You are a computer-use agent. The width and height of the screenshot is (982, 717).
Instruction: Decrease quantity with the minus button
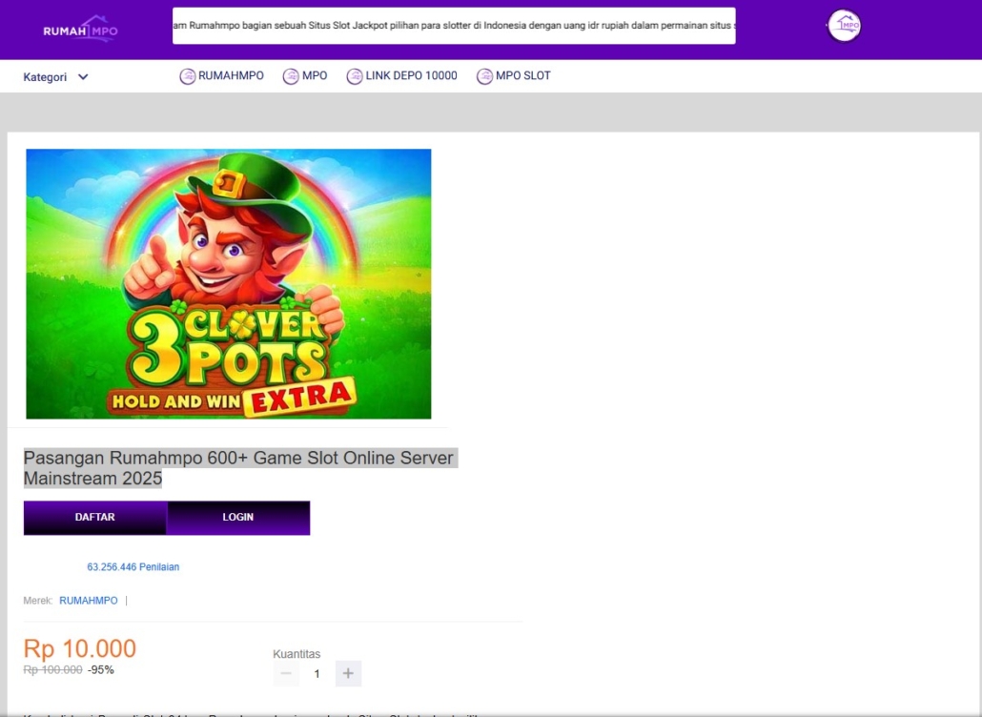click(x=286, y=674)
